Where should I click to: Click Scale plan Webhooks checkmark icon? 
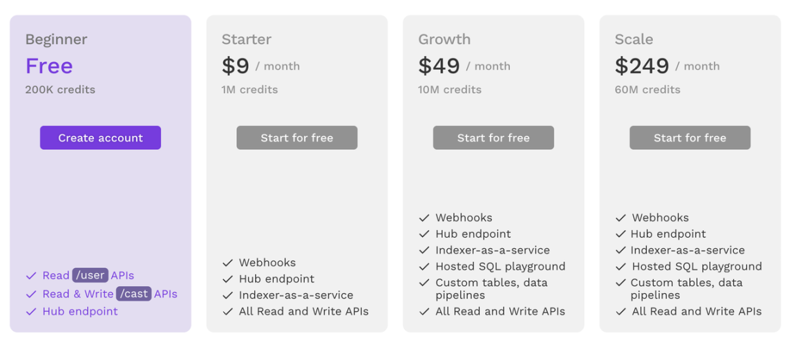point(620,218)
